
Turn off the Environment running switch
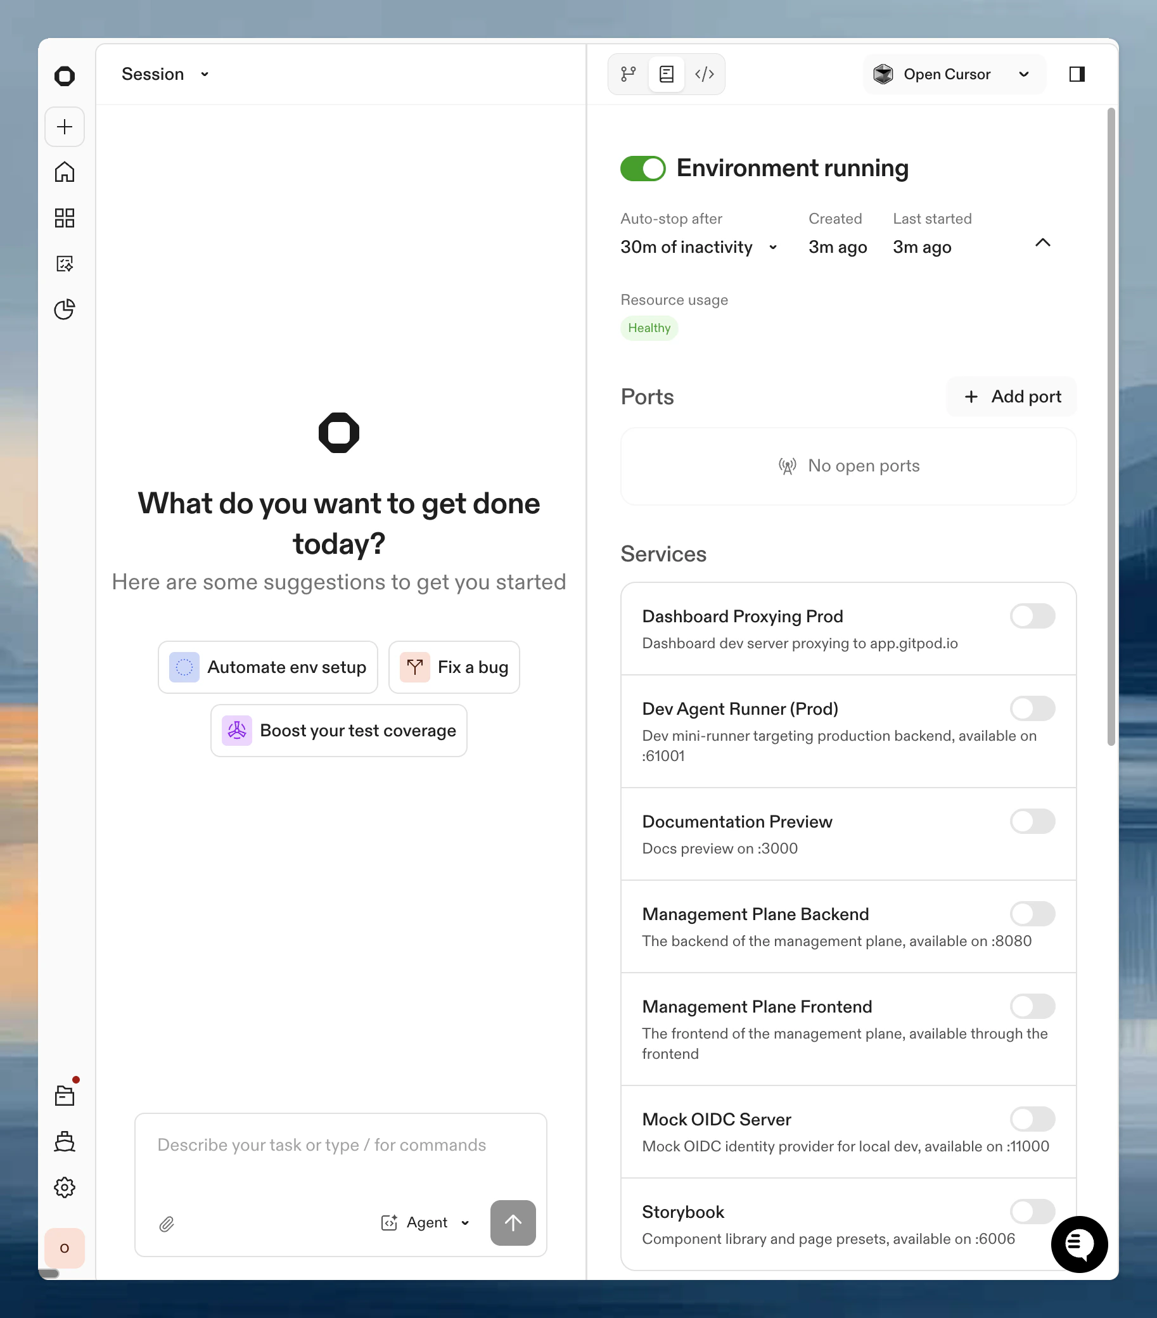(642, 169)
